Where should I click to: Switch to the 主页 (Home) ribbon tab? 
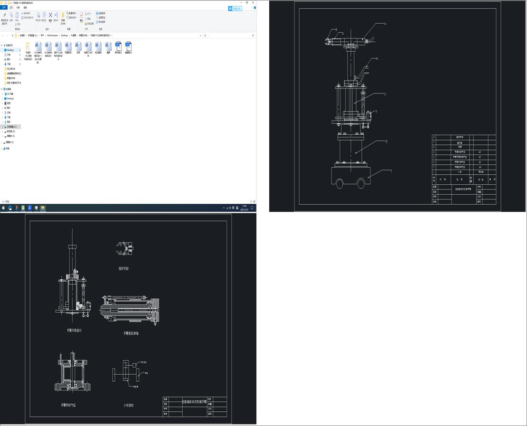(11, 8)
